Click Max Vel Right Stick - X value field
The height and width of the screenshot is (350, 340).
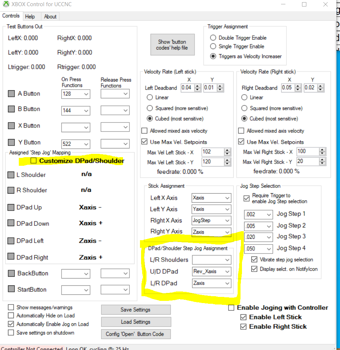coord(308,152)
